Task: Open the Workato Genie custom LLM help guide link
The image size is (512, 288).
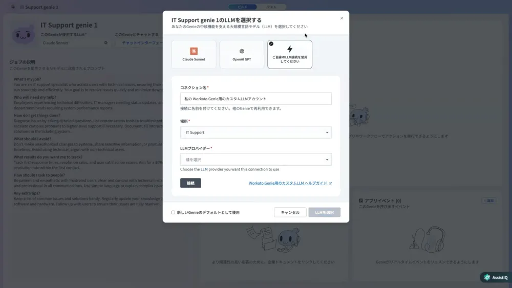Action: [288, 183]
